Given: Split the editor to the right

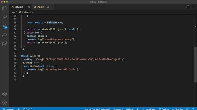Looking at the screenshot, I should (188, 7).
